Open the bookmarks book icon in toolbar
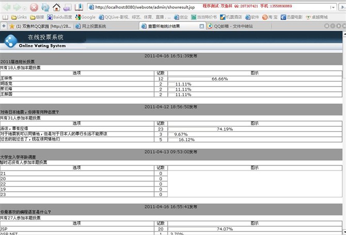Screen dimensions: 346x235 click(78, 7)
